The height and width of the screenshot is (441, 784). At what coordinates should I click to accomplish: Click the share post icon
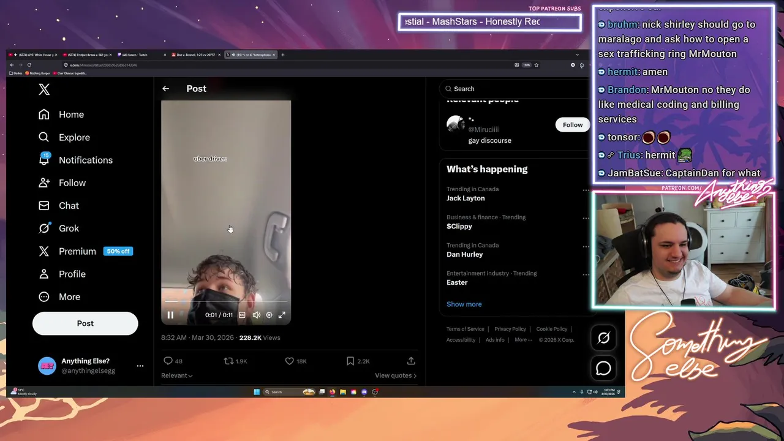[x=411, y=361]
